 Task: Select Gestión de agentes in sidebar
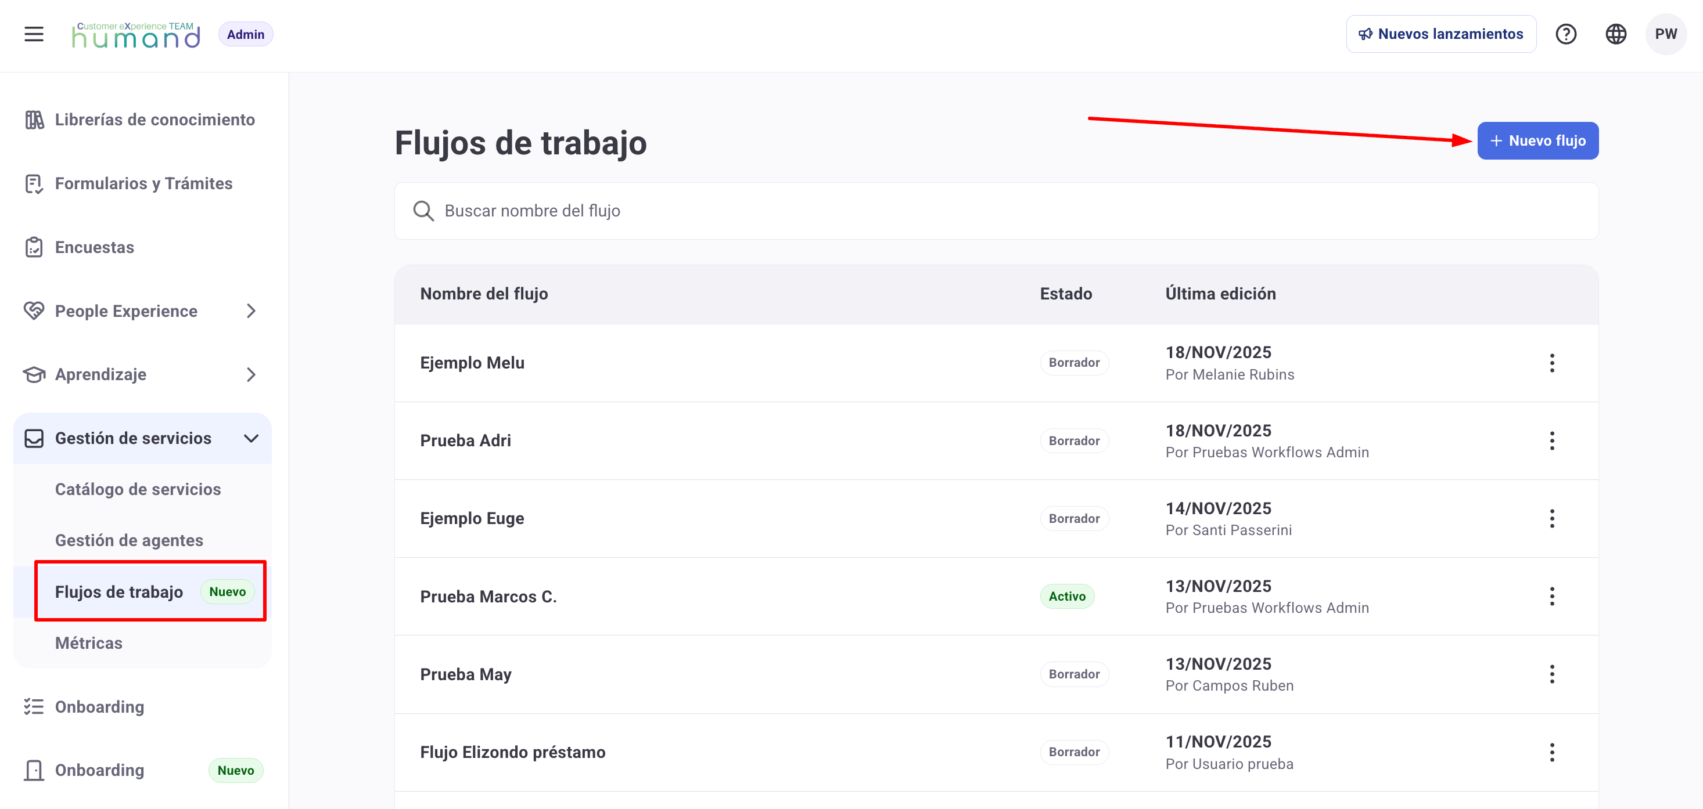129,540
